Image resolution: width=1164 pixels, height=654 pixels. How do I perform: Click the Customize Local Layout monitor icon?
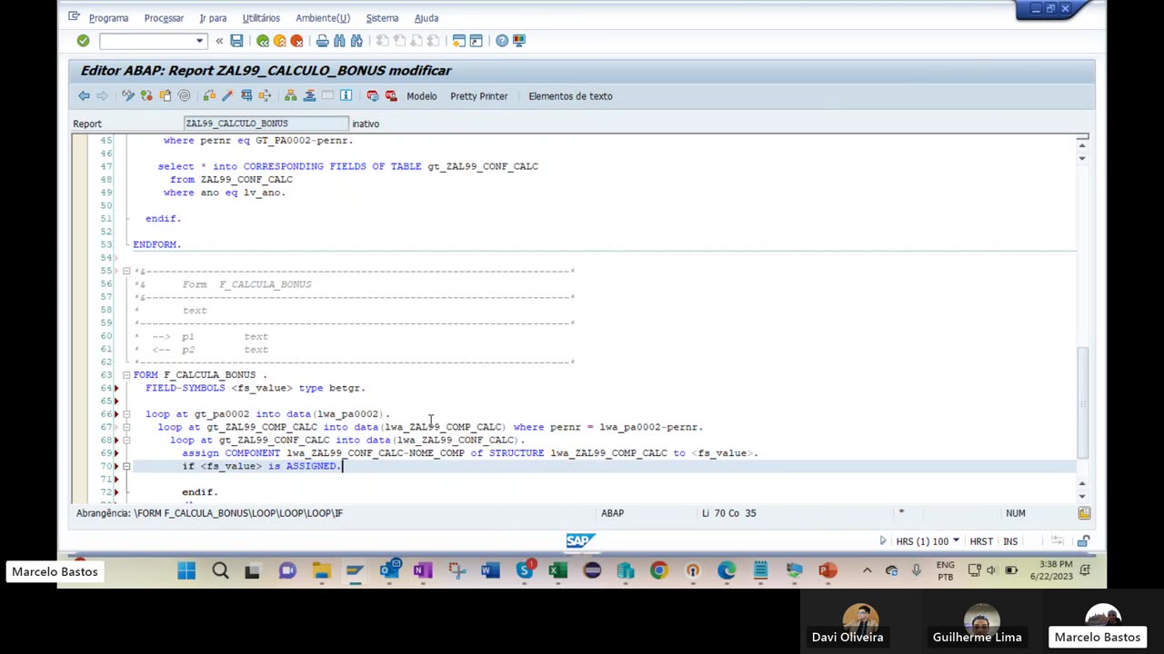518,41
